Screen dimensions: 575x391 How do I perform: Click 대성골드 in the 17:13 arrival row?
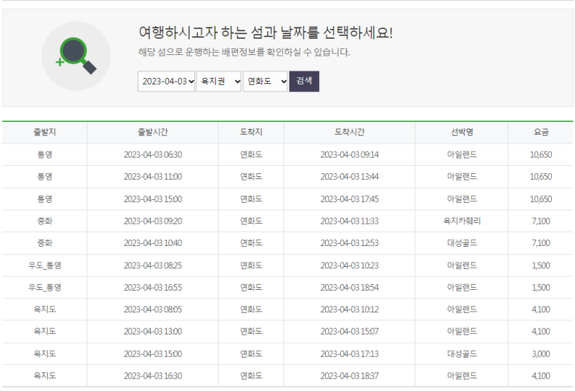click(462, 354)
